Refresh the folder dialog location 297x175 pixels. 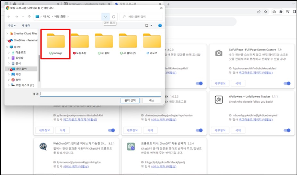point(114,17)
